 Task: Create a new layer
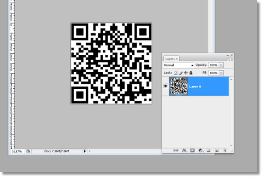pyautogui.click(x=216, y=150)
